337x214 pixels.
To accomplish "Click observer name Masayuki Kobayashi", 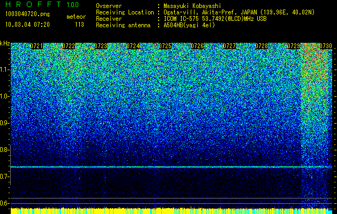I will click(192, 6).
